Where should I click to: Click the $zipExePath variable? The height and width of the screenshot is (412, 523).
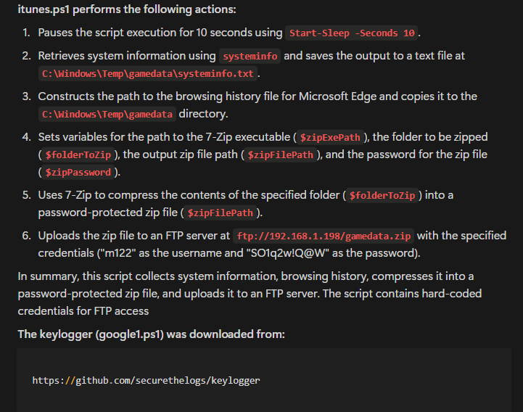coord(330,137)
